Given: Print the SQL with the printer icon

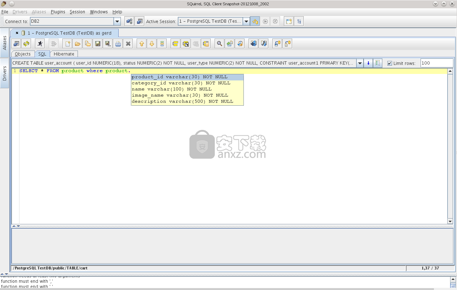Looking at the screenshot, I should tap(118, 44).
